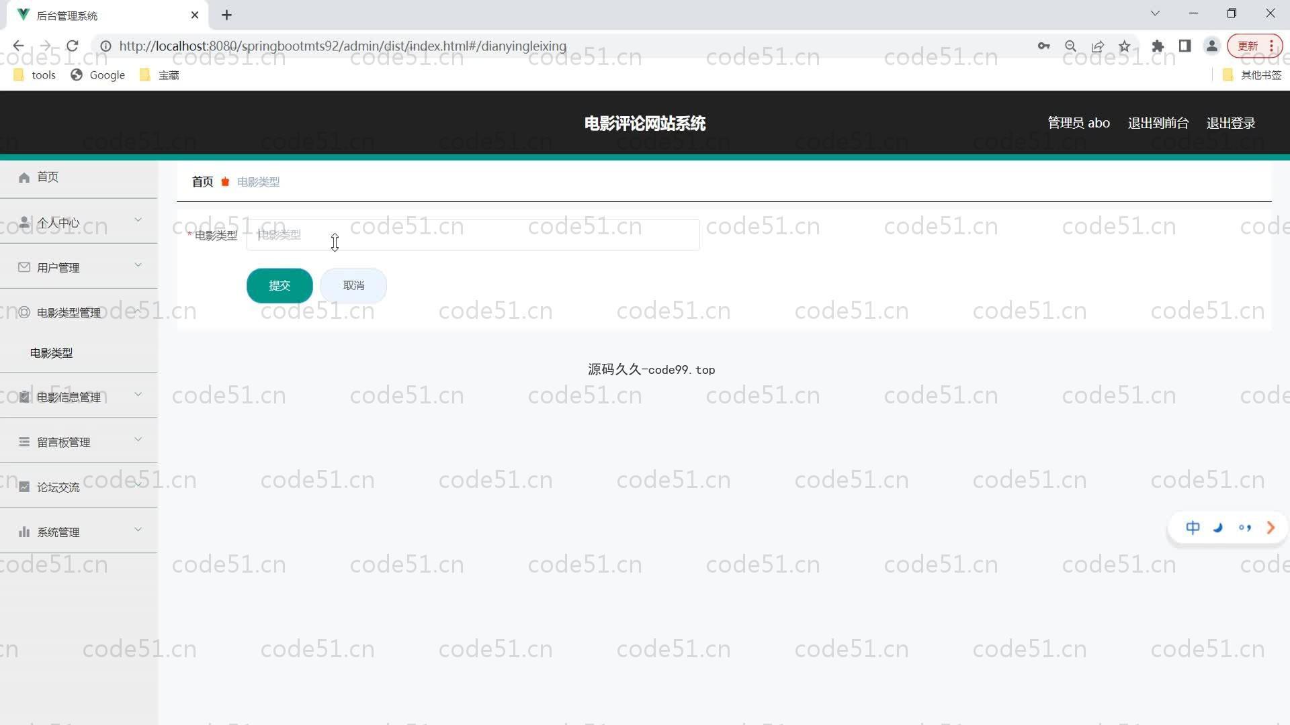Toggle the 中 input language indicator
Image resolution: width=1290 pixels, height=725 pixels.
pos(1193,528)
